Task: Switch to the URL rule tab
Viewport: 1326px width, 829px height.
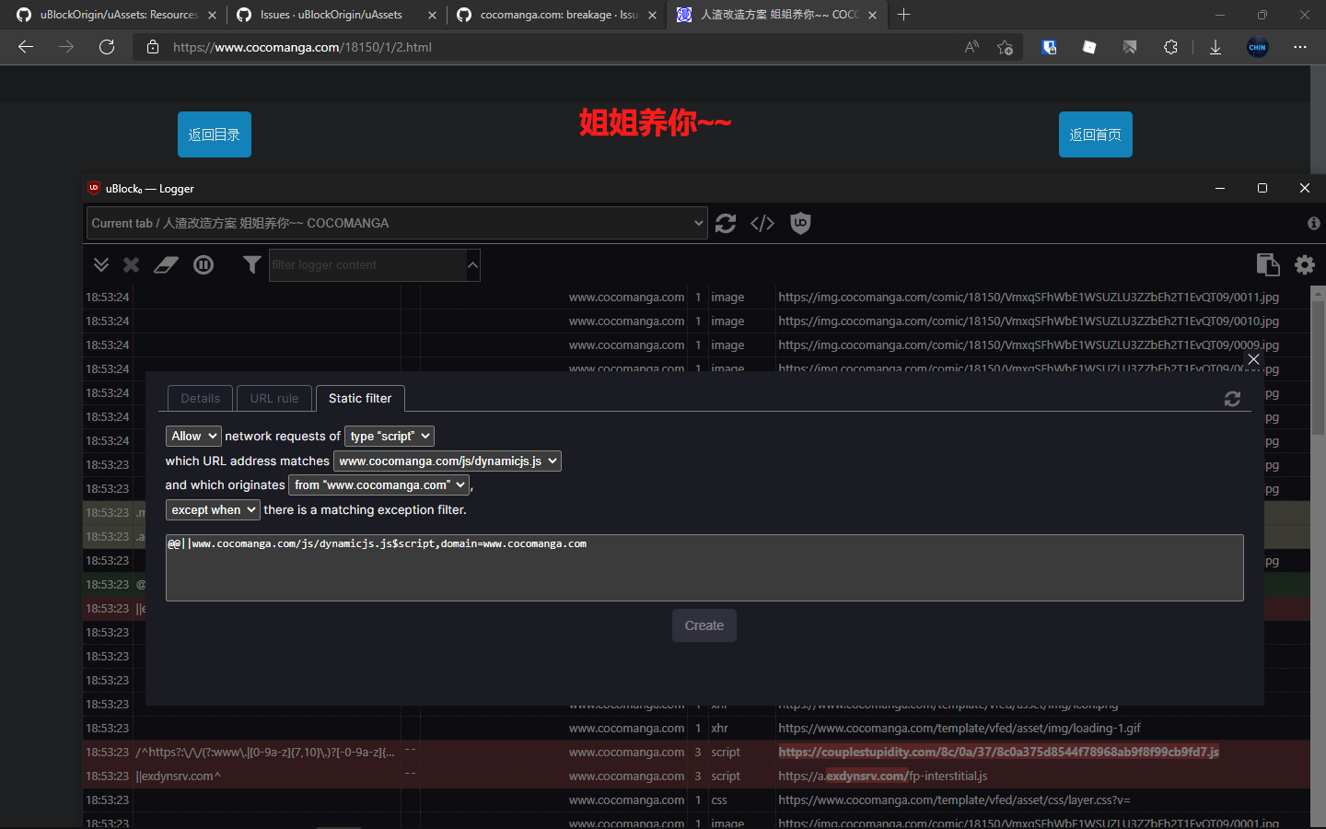Action: pos(273,398)
